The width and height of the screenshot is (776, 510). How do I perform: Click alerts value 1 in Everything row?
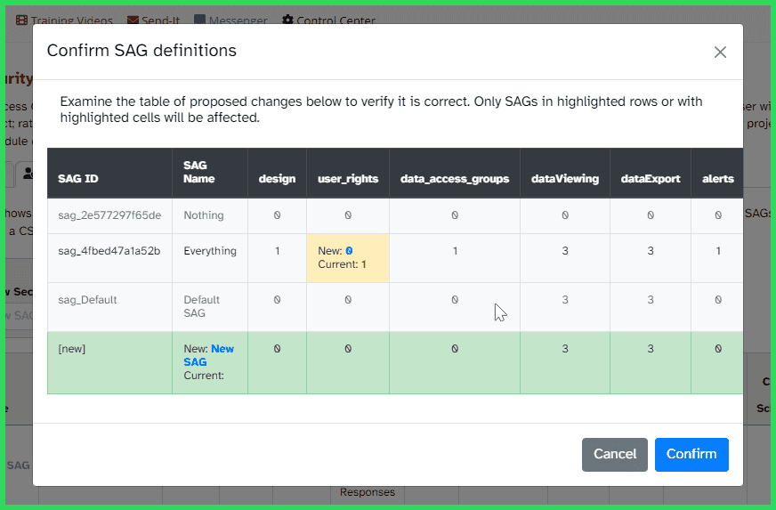(x=717, y=250)
